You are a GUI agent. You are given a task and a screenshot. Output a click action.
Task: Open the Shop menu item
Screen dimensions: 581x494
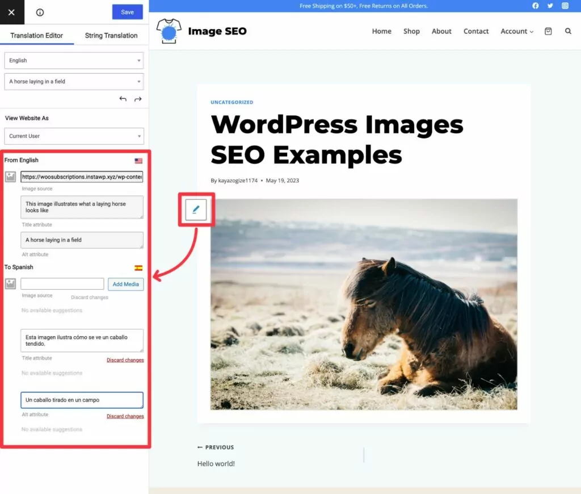click(x=411, y=31)
